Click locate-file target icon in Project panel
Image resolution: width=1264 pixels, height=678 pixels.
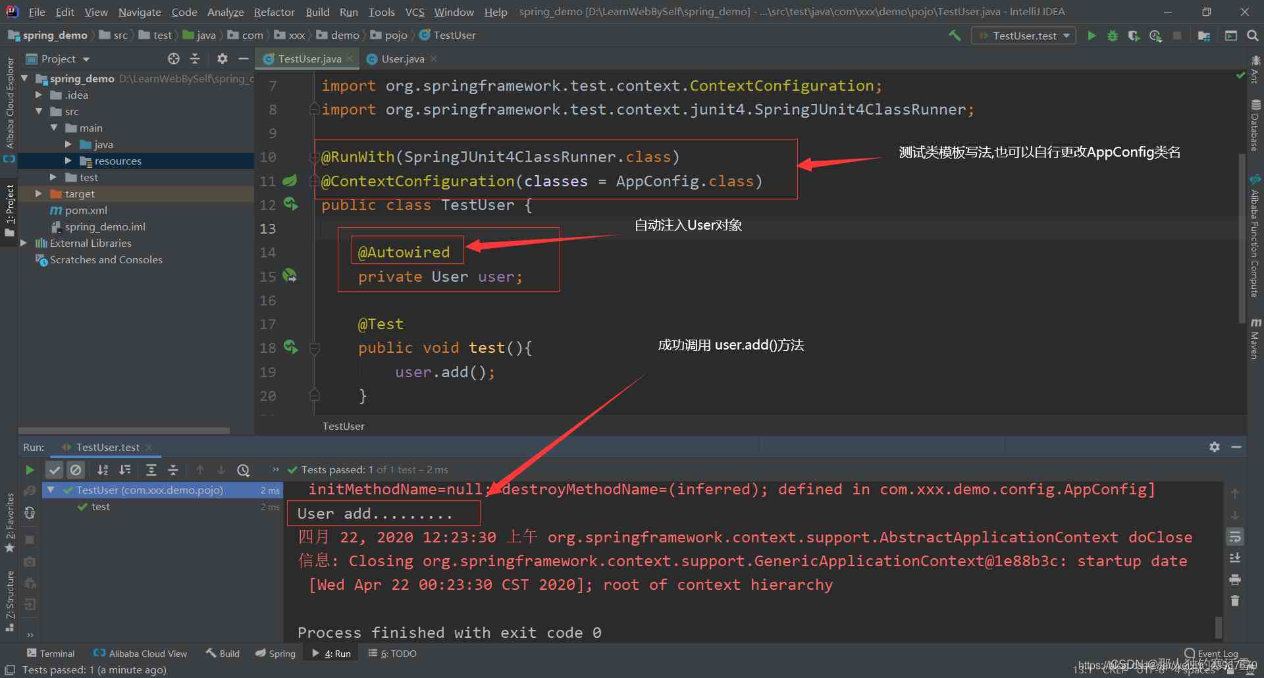174,59
